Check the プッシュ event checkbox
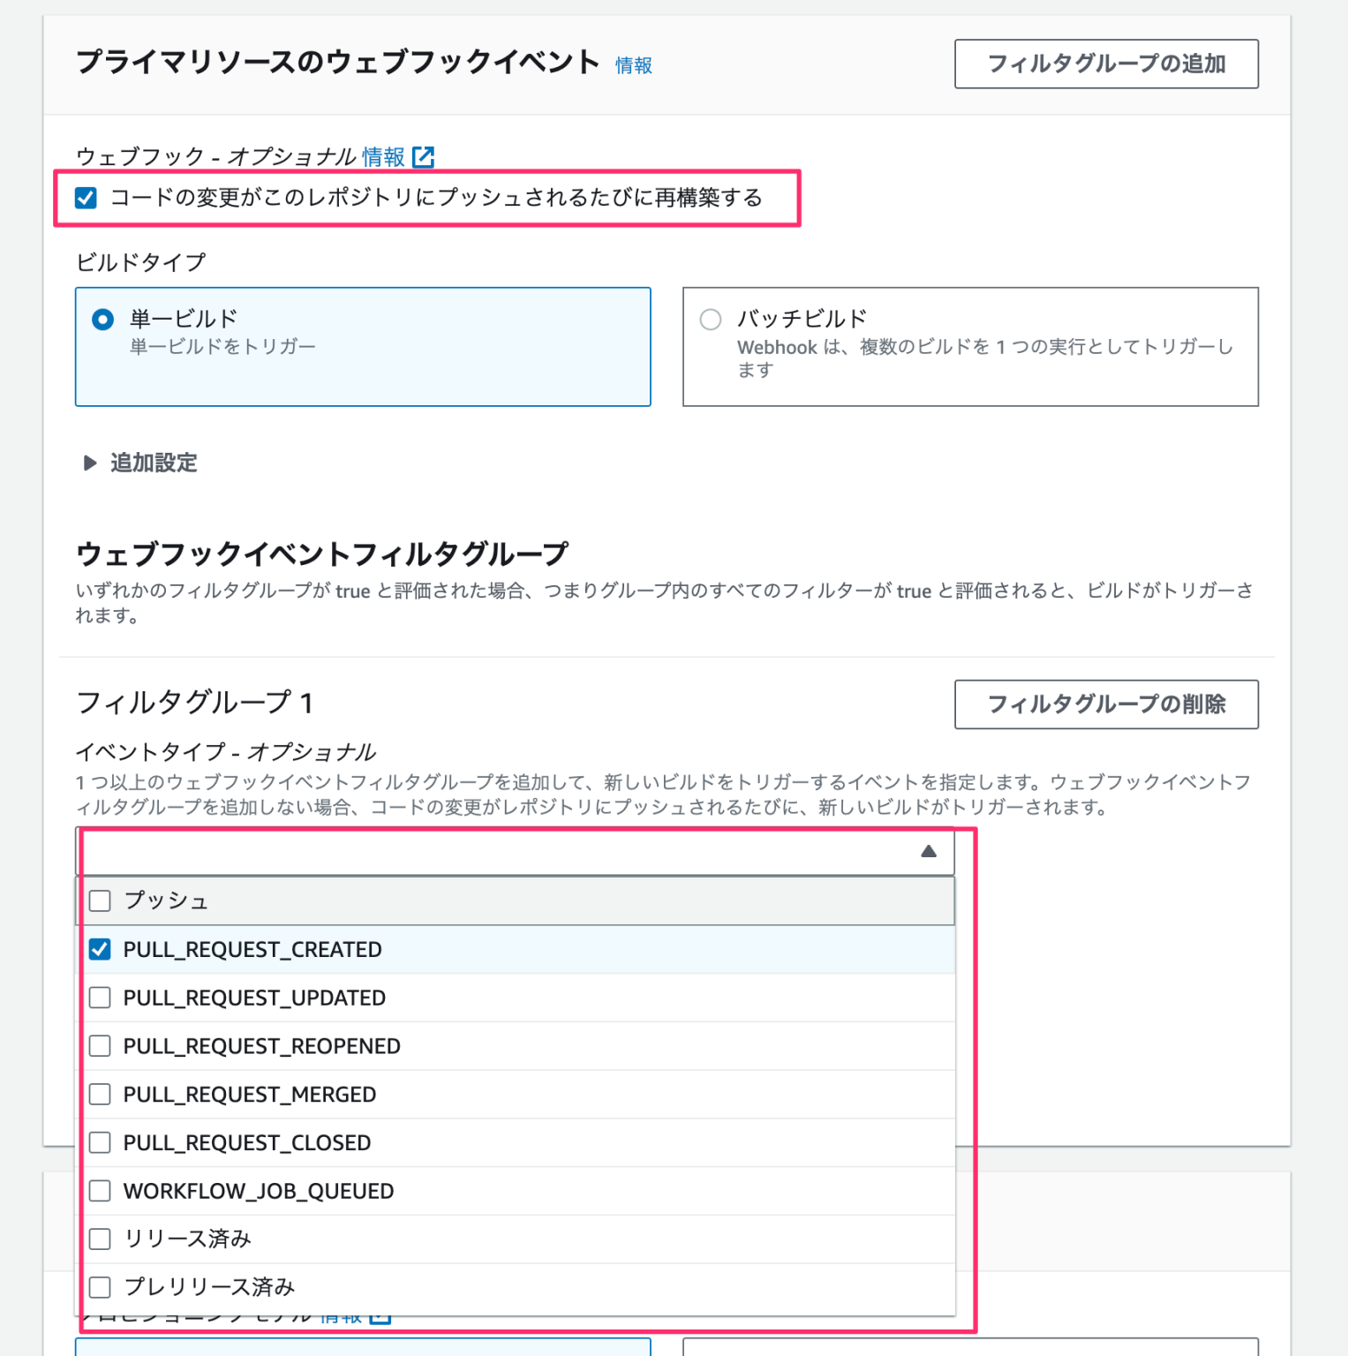 (x=100, y=900)
